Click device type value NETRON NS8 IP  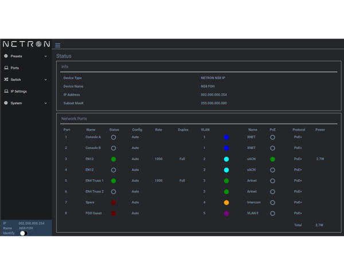tap(213, 78)
